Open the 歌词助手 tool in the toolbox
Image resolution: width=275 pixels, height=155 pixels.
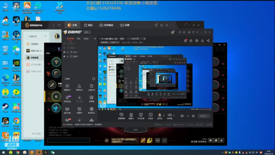click(x=91, y=110)
